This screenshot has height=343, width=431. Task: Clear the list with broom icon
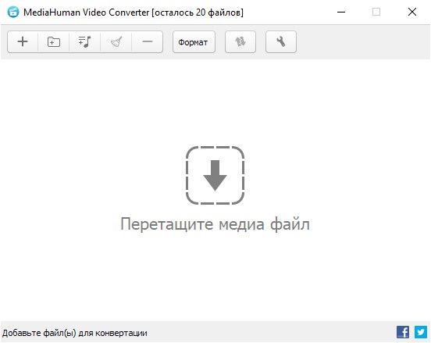pos(116,42)
